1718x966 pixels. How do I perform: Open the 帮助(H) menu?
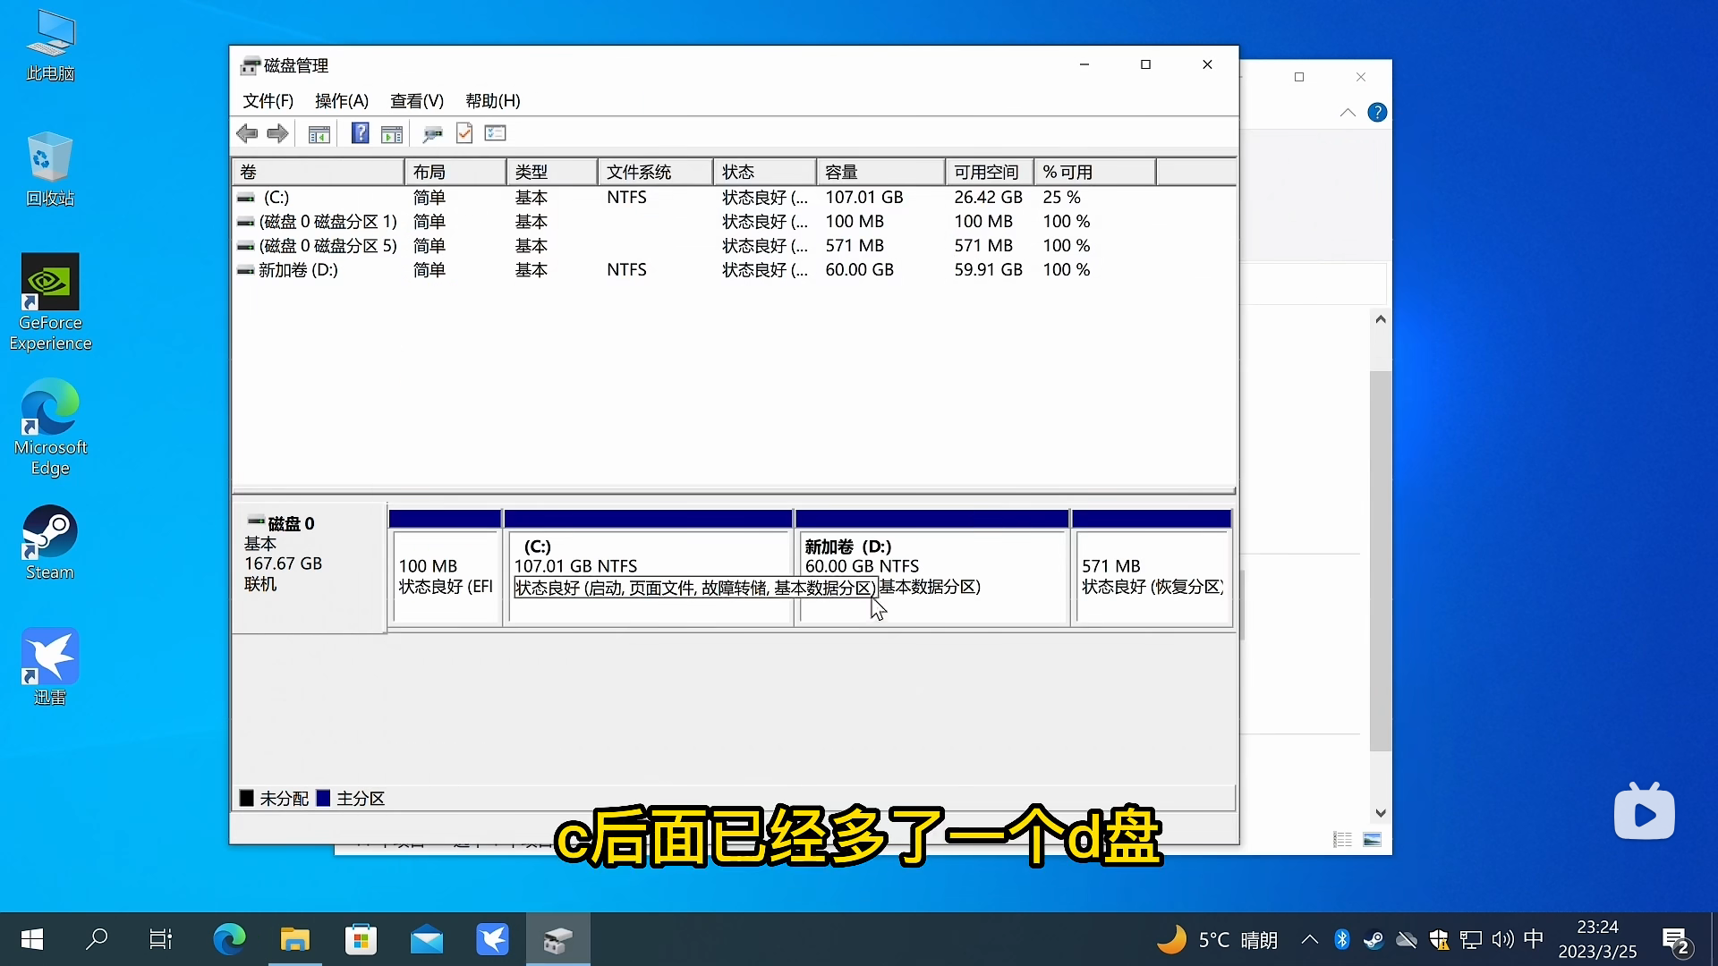coord(492,101)
